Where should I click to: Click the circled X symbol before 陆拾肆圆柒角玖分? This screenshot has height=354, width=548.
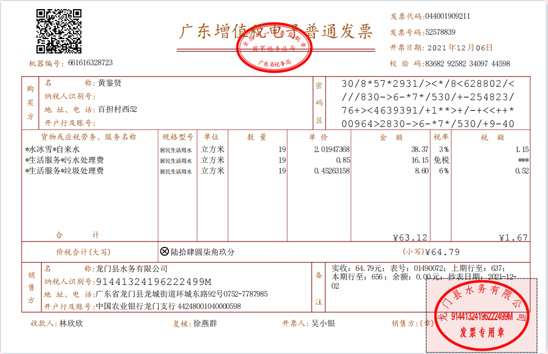pyautogui.click(x=165, y=252)
